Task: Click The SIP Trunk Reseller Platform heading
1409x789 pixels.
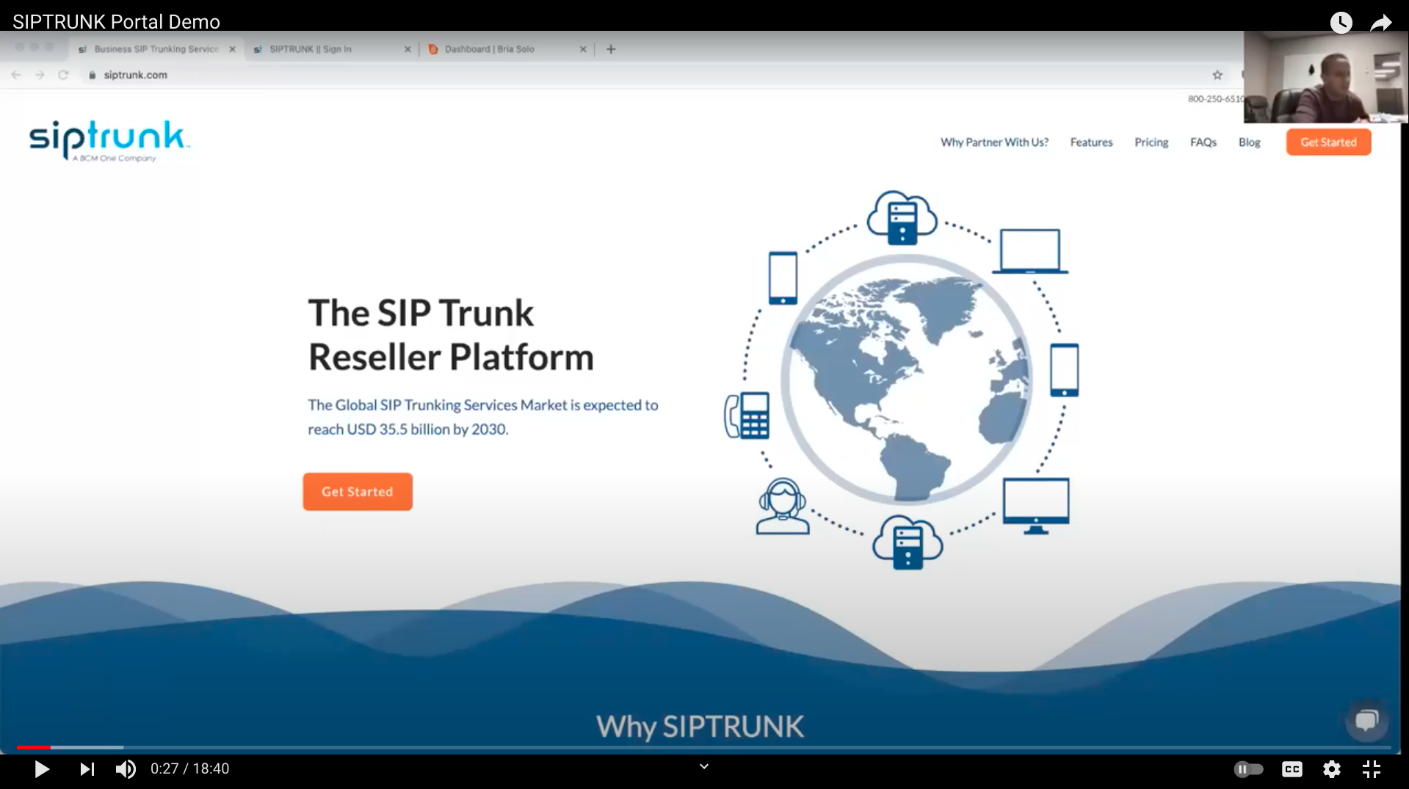Action: click(451, 335)
